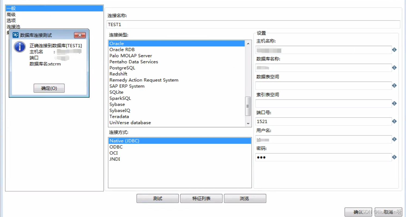Open the 连接池 settings page
The image size is (406, 217).
[14, 27]
